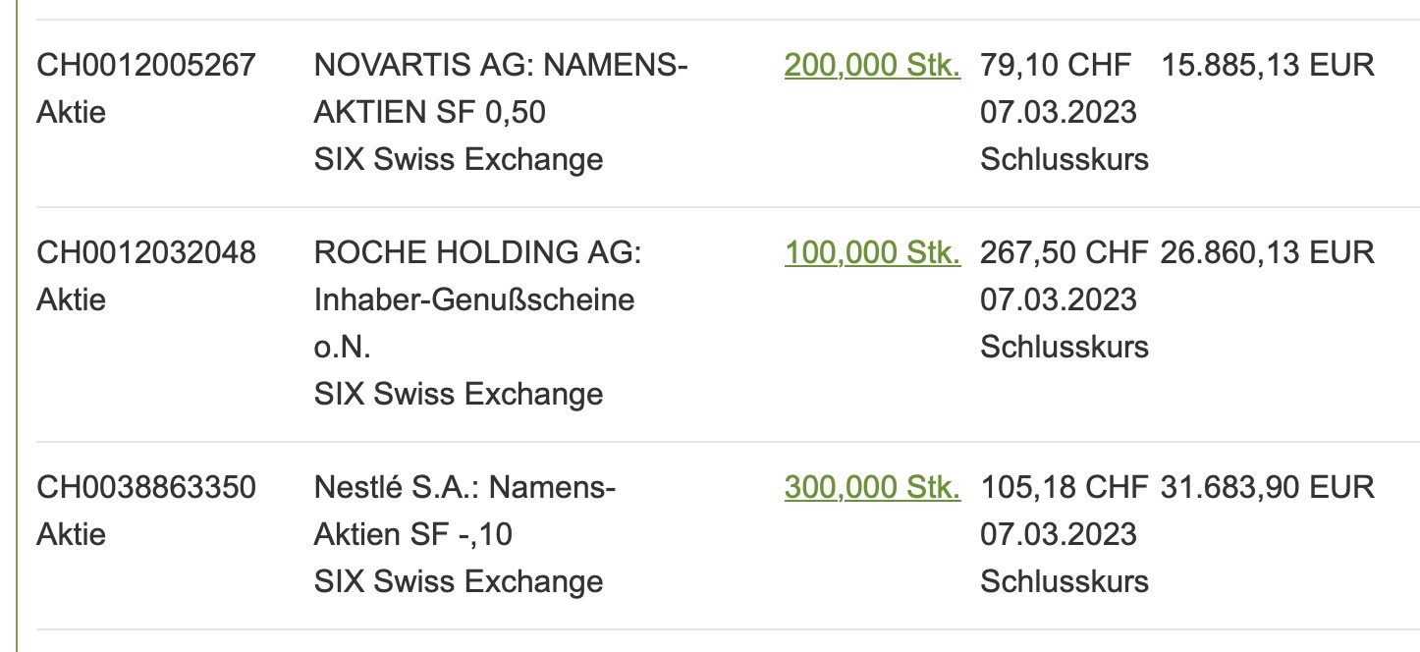This screenshot has width=1420, height=652.
Task: Open the 100,000 Stk. Roche quantity link
Action: coord(872,253)
